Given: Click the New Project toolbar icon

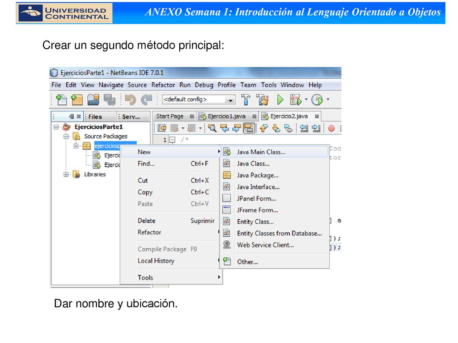Looking at the screenshot, I should [77, 100].
